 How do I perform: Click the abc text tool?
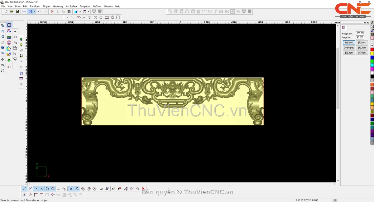tap(9, 37)
